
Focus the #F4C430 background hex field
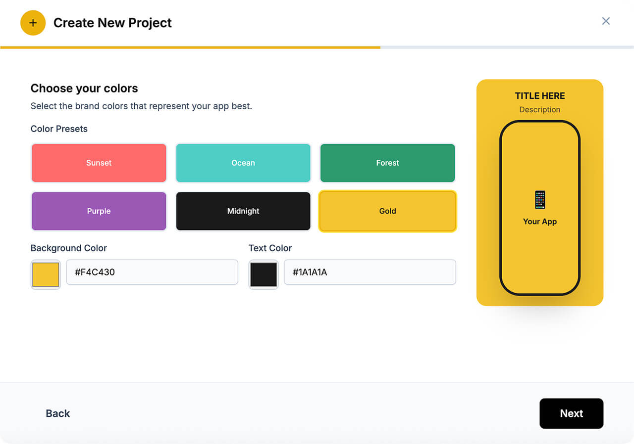click(152, 272)
